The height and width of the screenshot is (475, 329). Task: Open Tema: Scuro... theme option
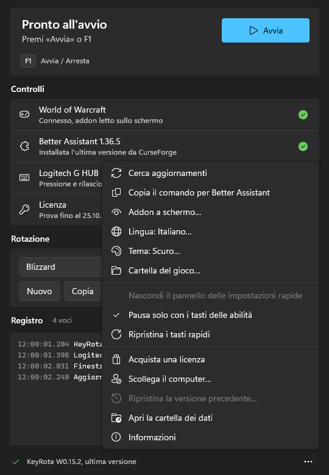pos(211,251)
